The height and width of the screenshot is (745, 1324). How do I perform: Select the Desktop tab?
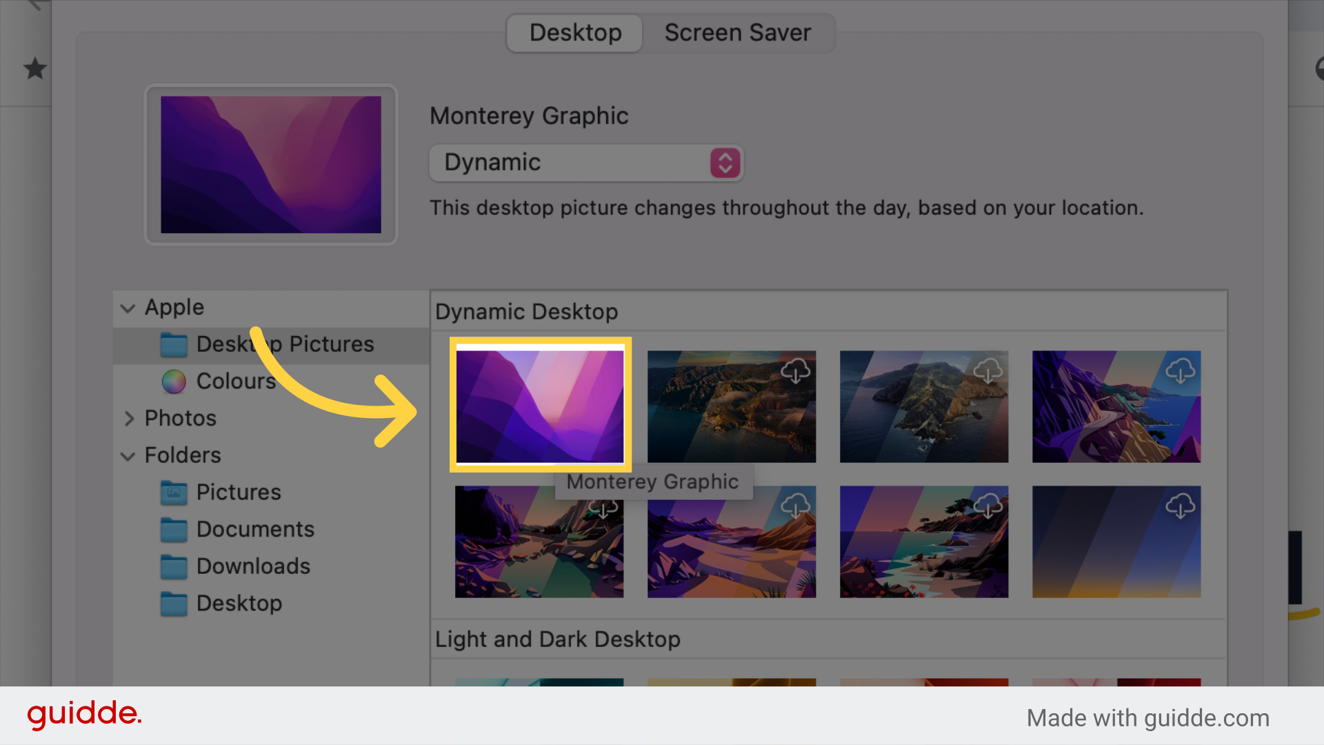(574, 32)
